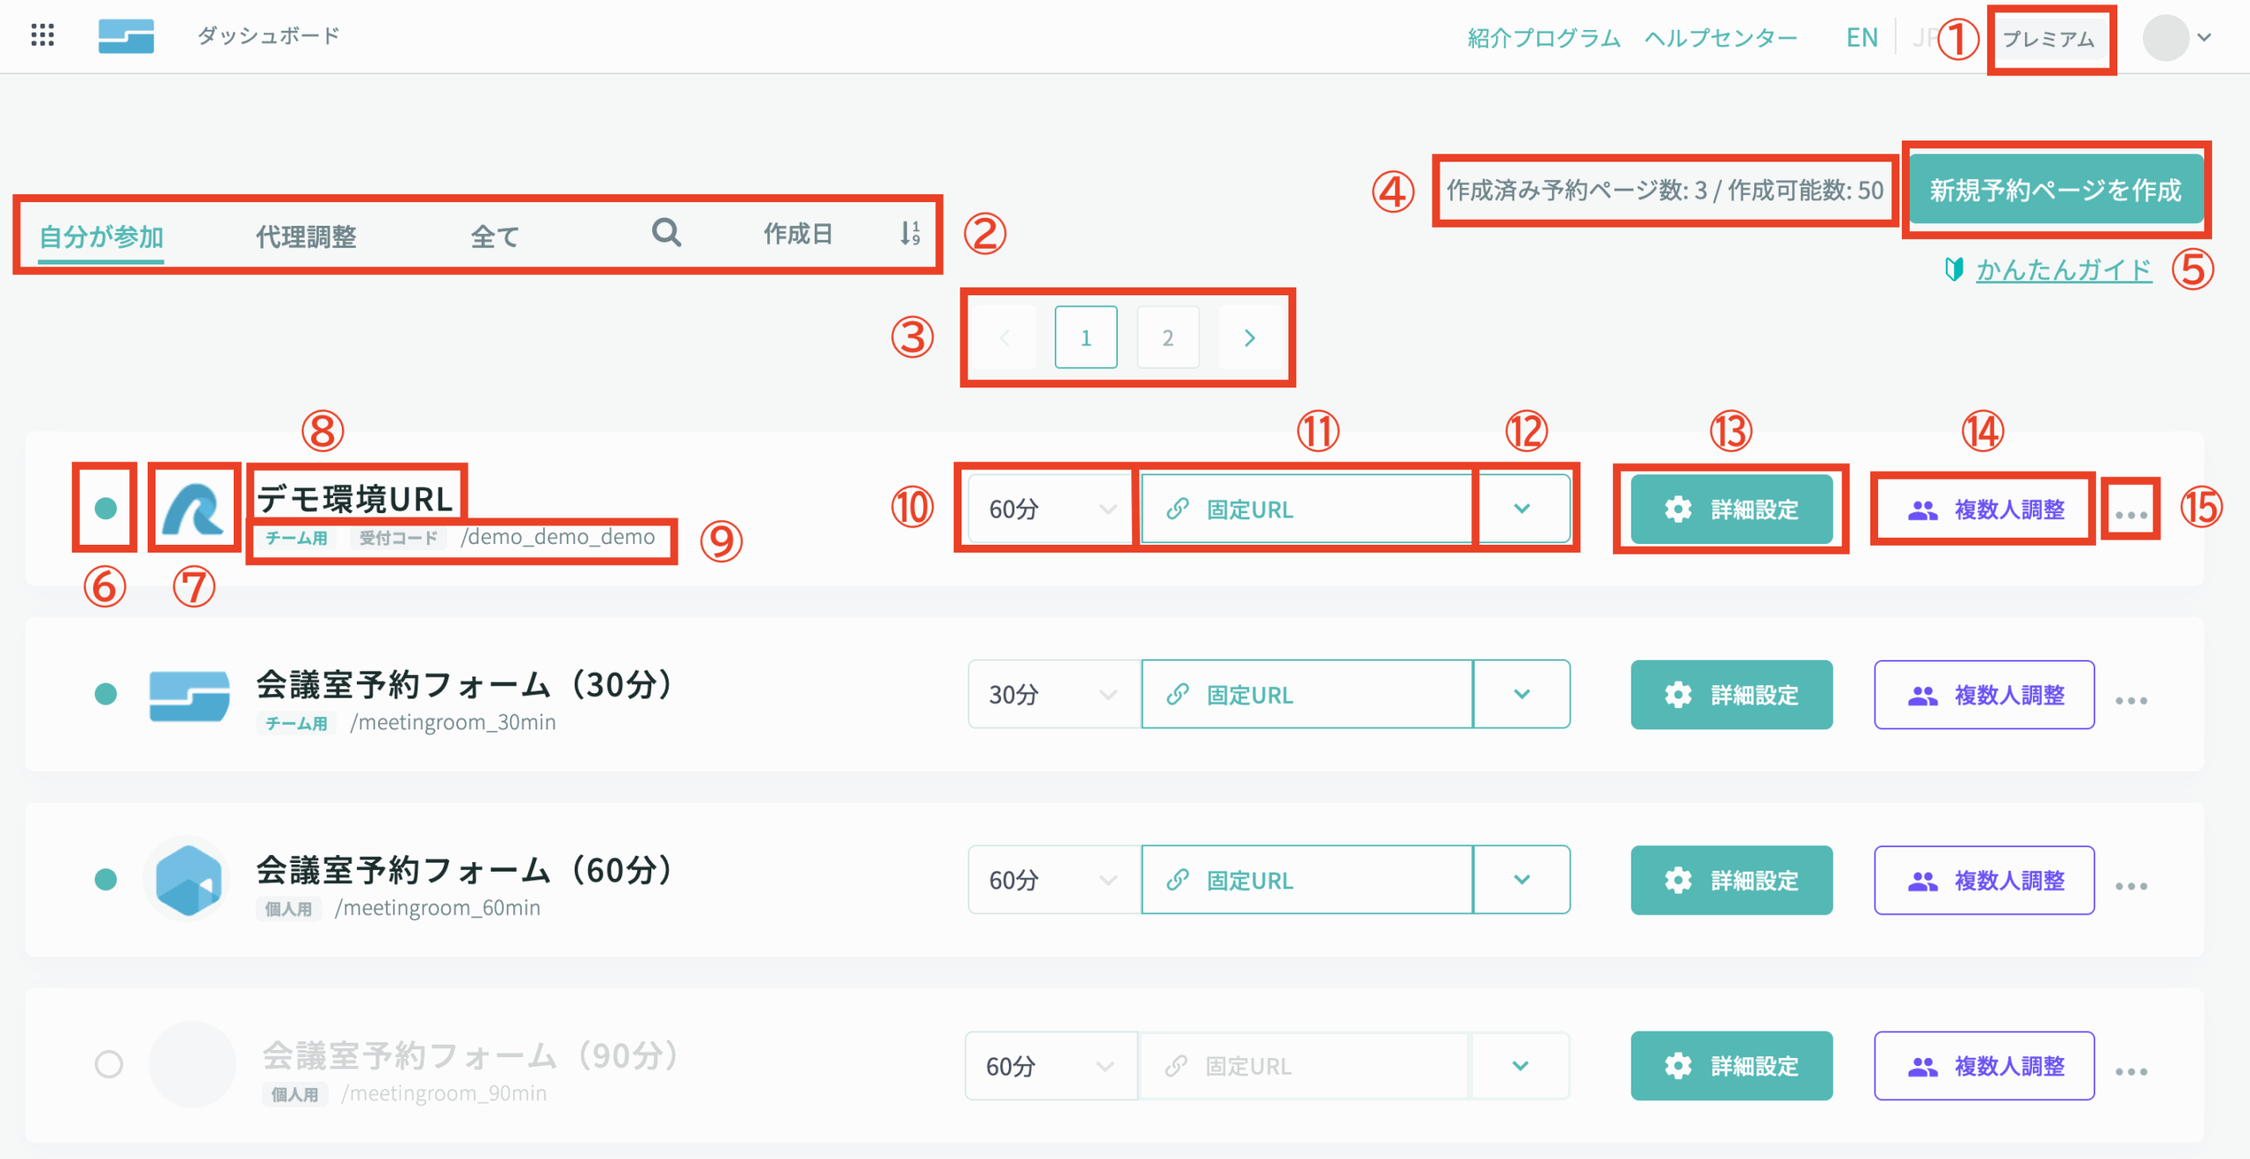Enable the inactive 会議室予約フォーム（90分） status circle
2250x1159 pixels.
pyautogui.click(x=109, y=1064)
